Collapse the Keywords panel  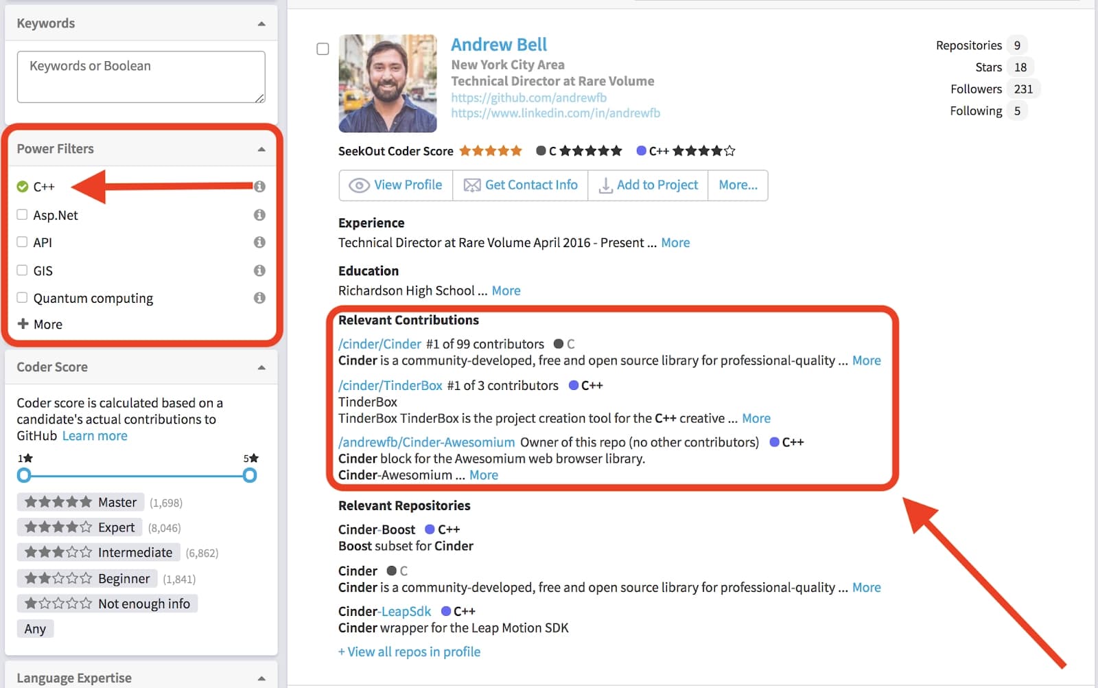pyautogui.click(x=261, y=23)
